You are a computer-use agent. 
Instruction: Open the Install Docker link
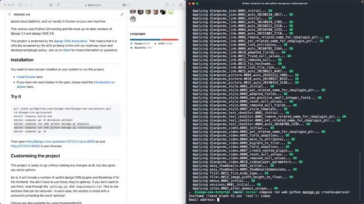tap(26, 77)
